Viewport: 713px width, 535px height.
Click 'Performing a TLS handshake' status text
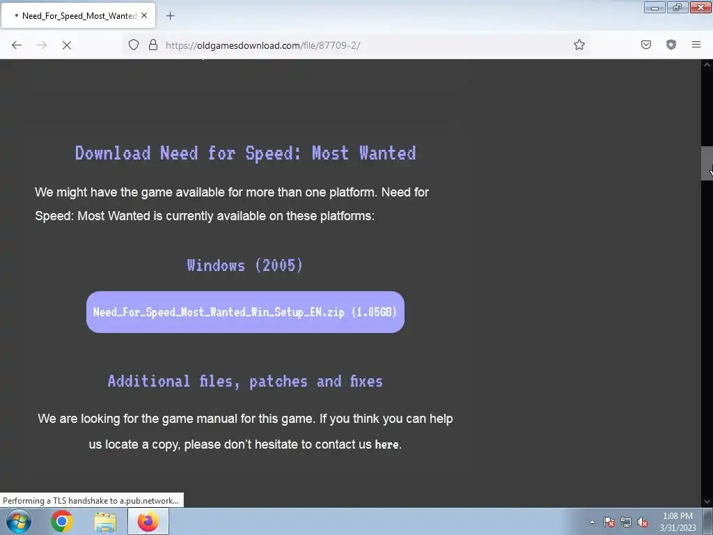[x=91, y=501]
